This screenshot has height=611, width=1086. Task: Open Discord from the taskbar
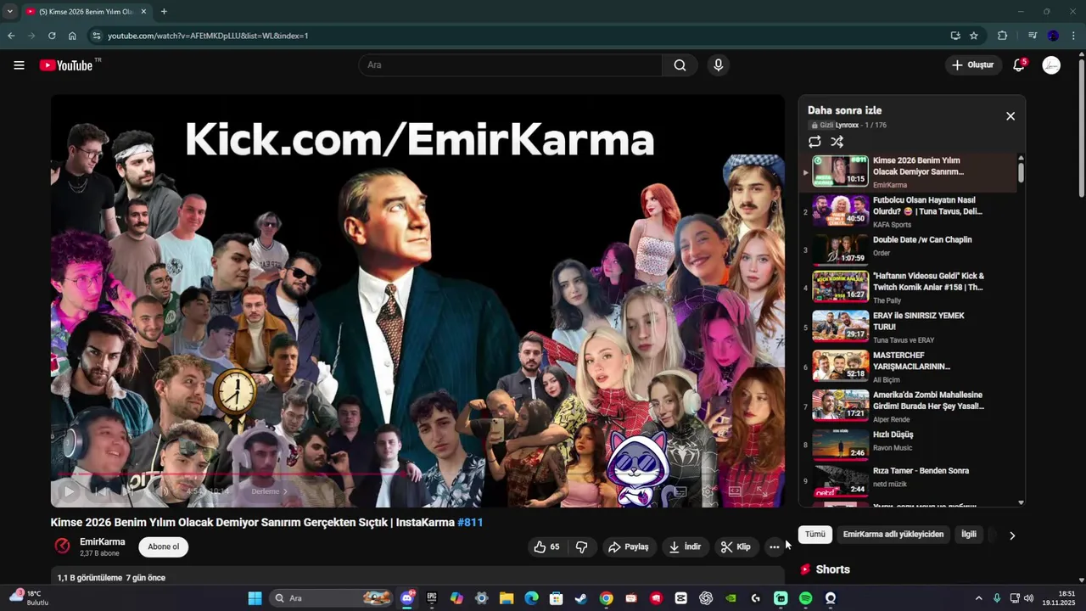[x=407, y=598]
